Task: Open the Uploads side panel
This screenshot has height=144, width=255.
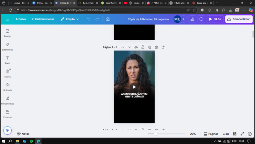Action: (7, 87)
